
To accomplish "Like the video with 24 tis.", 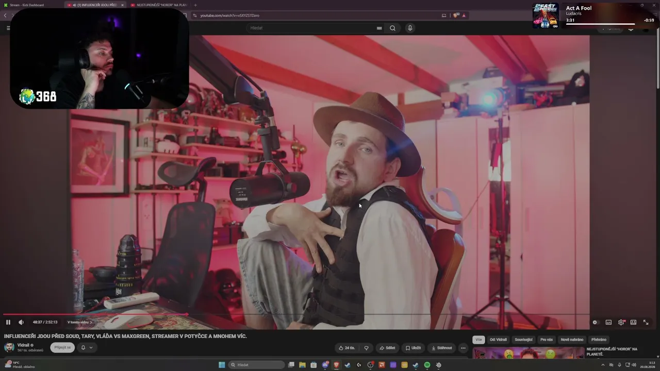I will [x=346, y=348].
